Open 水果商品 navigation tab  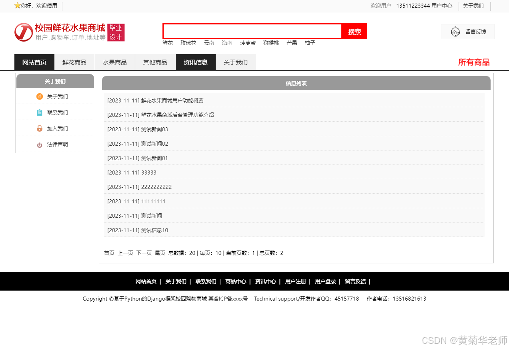(115, 62)
